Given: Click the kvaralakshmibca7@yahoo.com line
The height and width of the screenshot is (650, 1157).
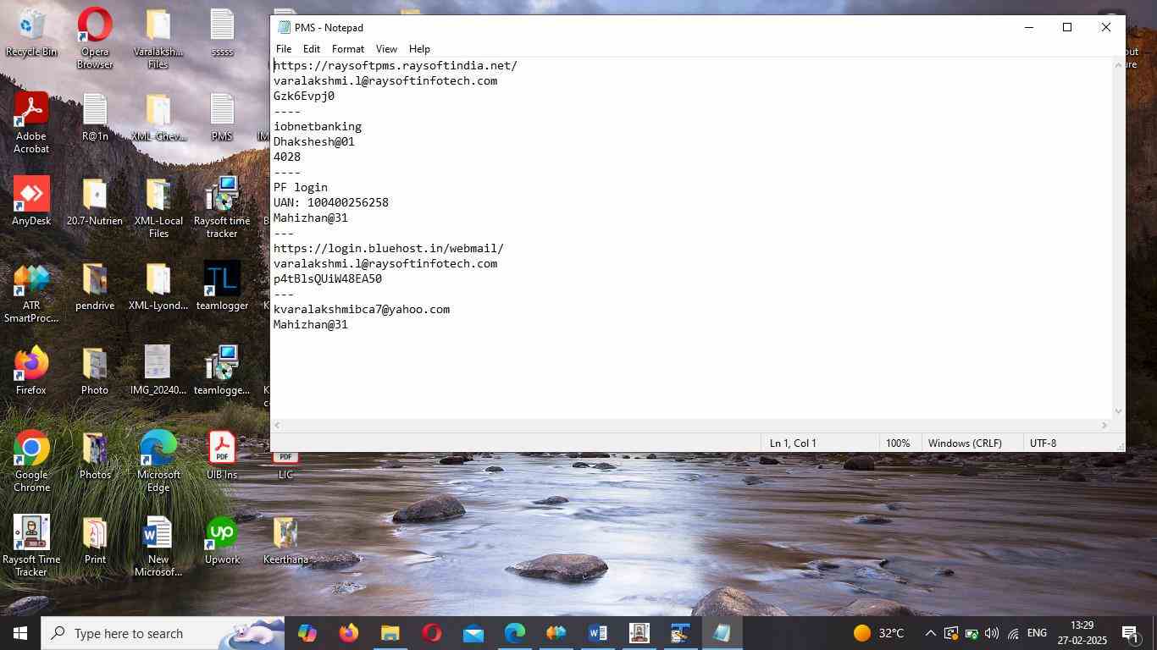Looking at the screenshot, I should 362,310.
